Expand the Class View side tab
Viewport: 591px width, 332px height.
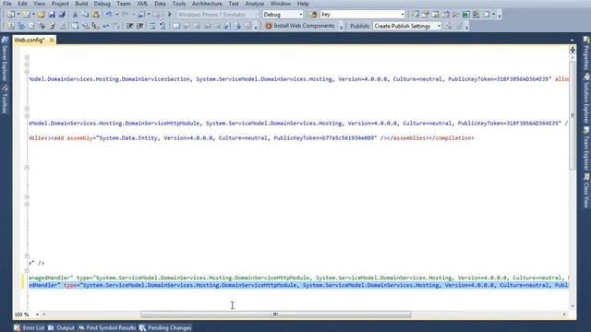pyautogui.click(x=586, y=191)
